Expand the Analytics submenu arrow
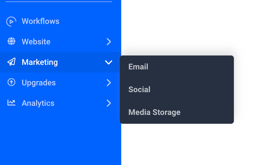Image resolution: width=255 pixels, height=165 pixels. point(109,103)
